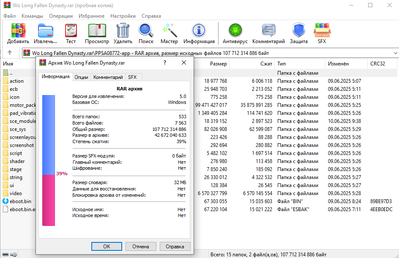
Task: Click the Добавить (Add) toolbar icon
Action: [x=18, y=31]
